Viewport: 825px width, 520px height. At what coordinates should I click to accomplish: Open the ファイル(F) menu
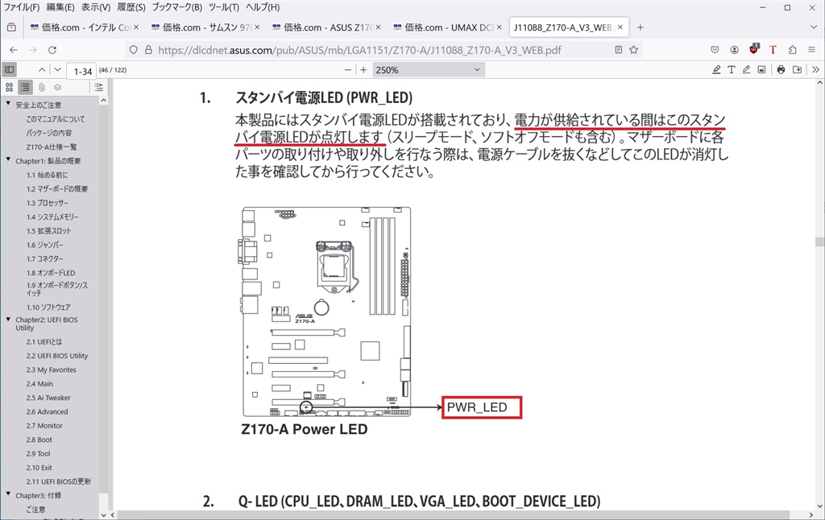pos(22,7)
